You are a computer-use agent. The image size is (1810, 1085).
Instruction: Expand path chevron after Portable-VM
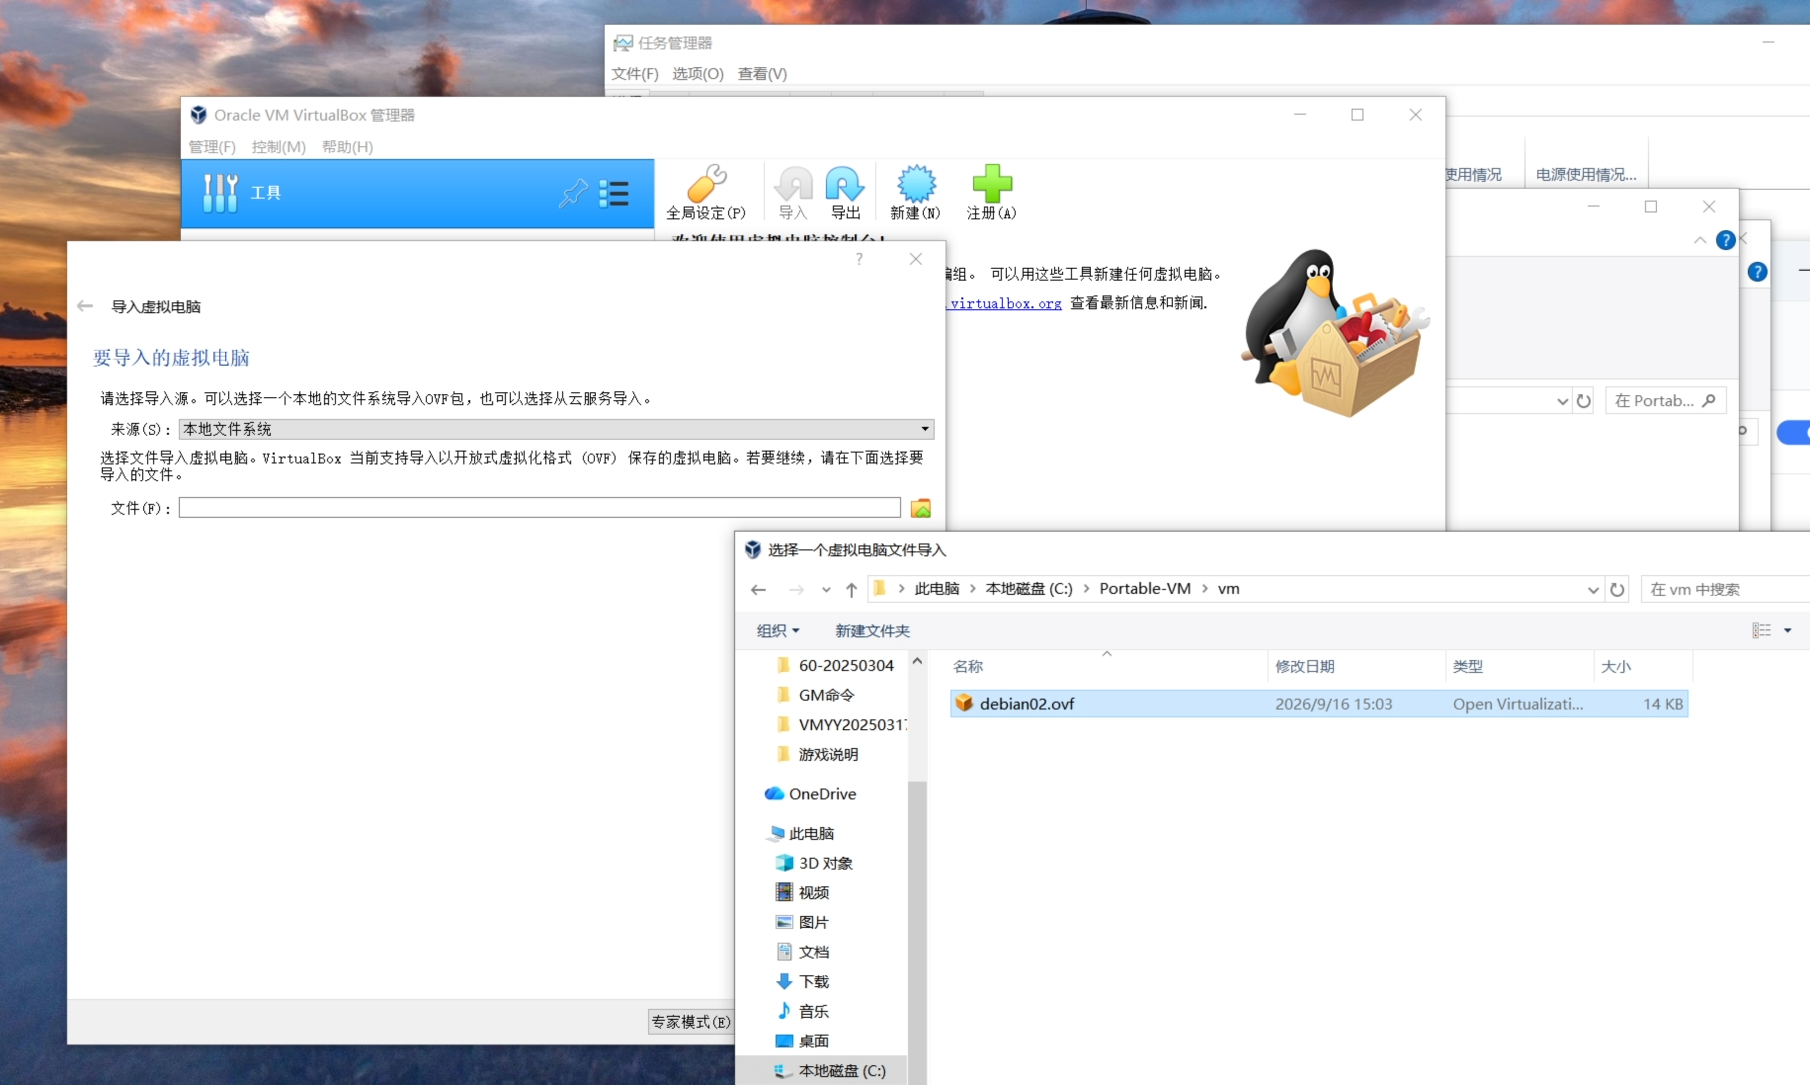point(1205,589)
